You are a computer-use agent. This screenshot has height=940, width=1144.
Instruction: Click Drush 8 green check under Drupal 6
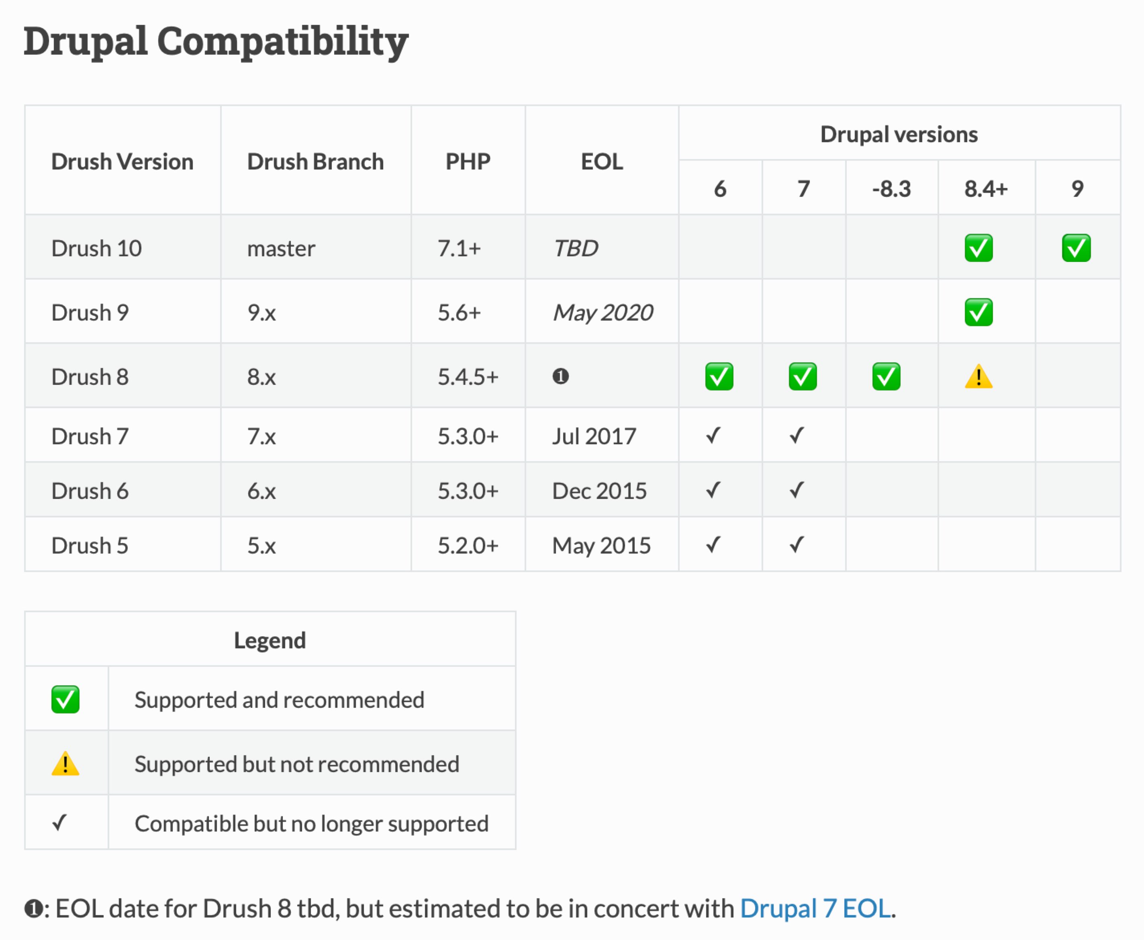click(719, 376)
